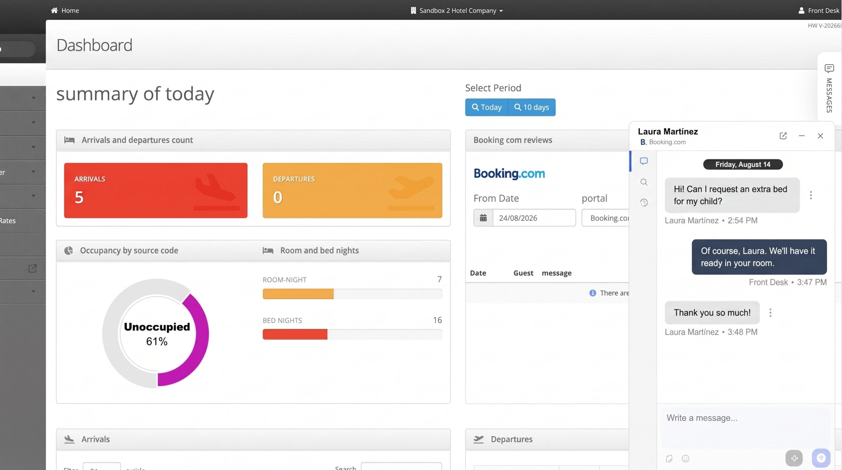Click the Search field in Arrivals table

coord(401,466)
